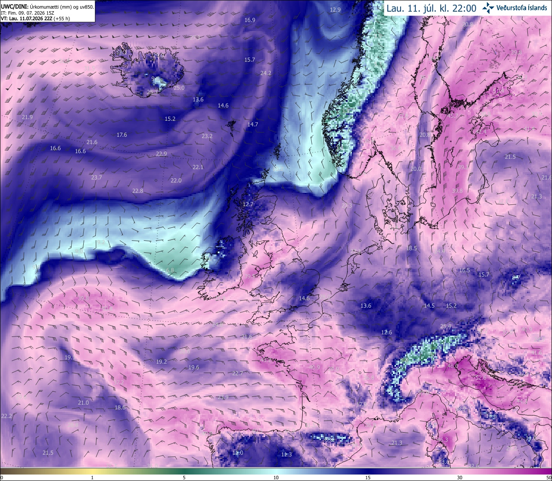Click the Veðurstofa Íslands text label
The width and height of the screenshot is (552, 481).
522,8
